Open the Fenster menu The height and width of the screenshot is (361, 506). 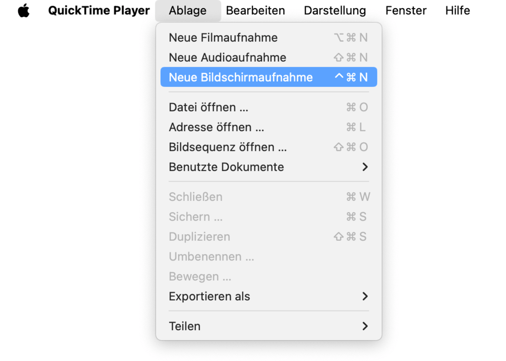pyautogui.click(x=406, y=11)
